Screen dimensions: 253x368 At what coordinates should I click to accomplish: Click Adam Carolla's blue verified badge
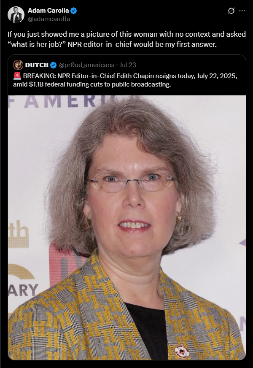(x=74, y=11)
